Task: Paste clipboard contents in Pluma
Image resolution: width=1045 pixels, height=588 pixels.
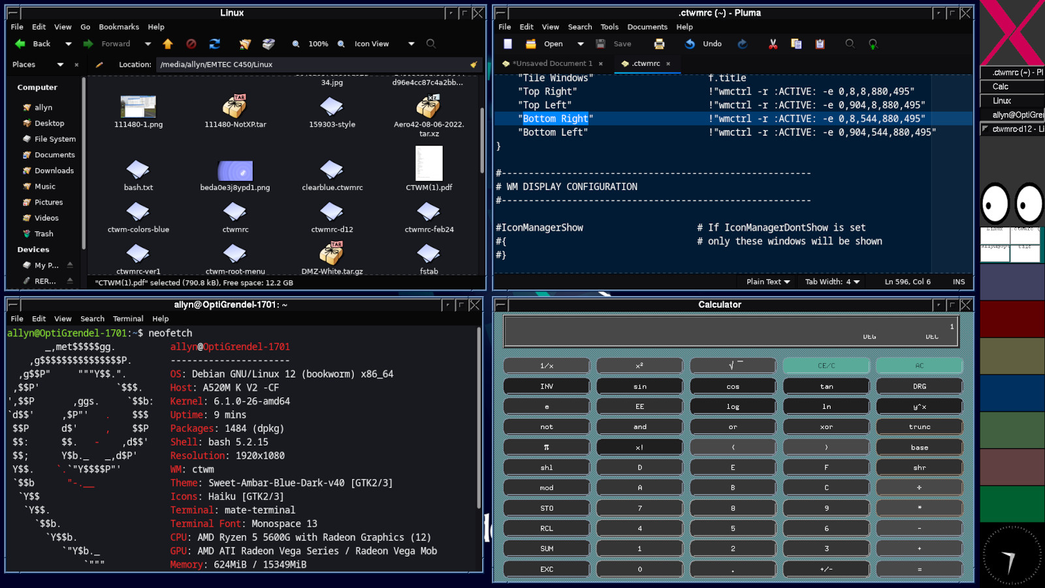Action: point(820,44)
